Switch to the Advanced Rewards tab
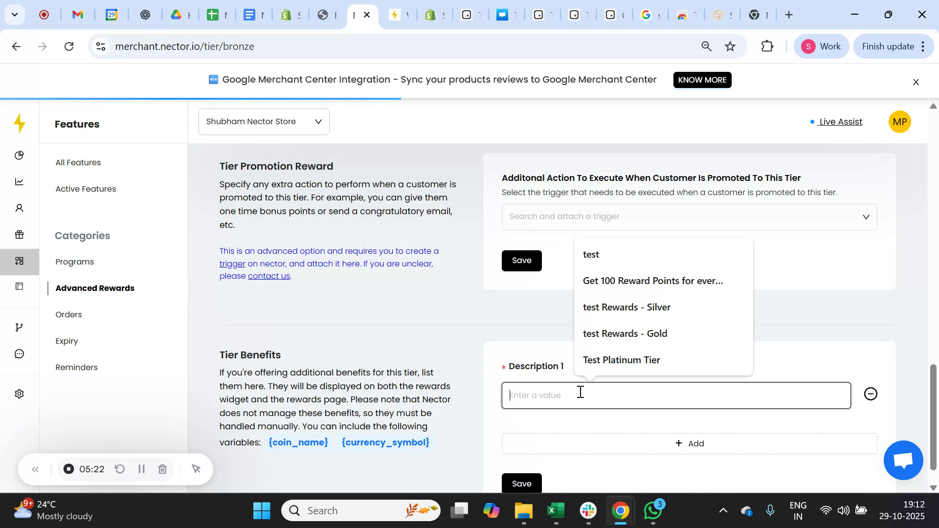The width and height of the screenshot is (939, 528). pos(95,288)
